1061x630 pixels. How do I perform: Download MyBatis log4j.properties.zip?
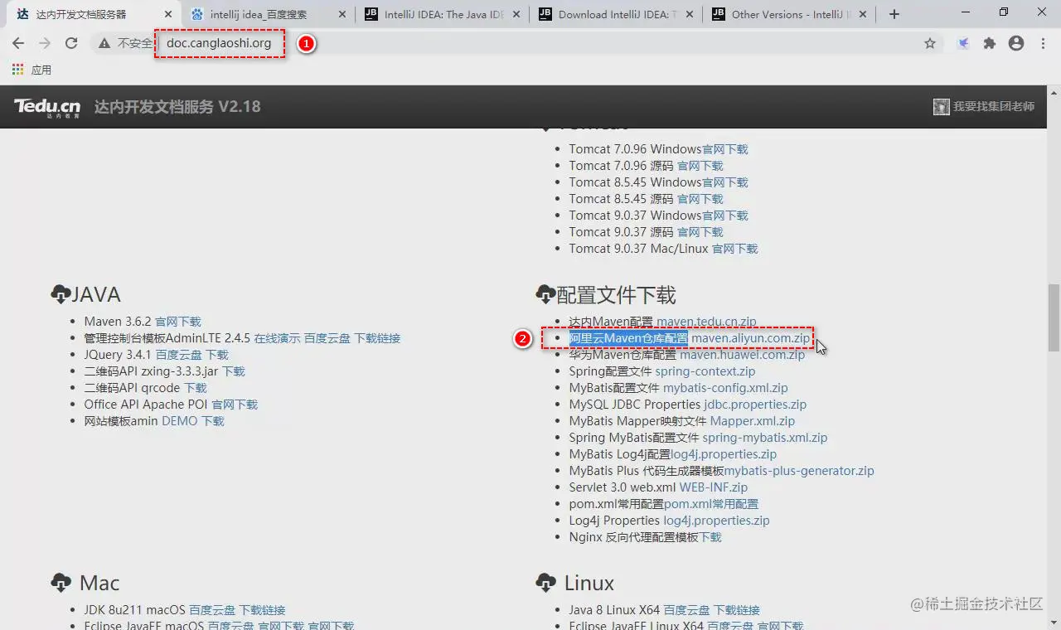coord(724,454)
